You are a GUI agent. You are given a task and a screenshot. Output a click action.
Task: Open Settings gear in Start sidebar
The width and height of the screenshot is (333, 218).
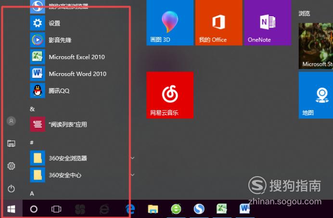11,166
